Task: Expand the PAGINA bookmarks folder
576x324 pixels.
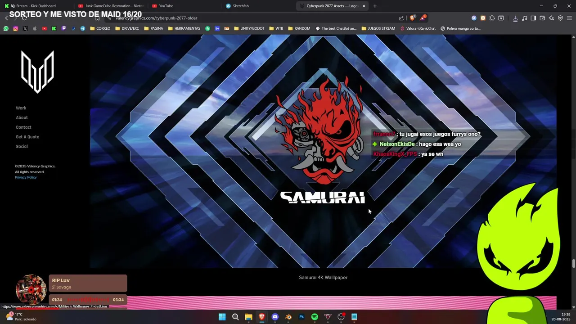Action: (153, 28)
